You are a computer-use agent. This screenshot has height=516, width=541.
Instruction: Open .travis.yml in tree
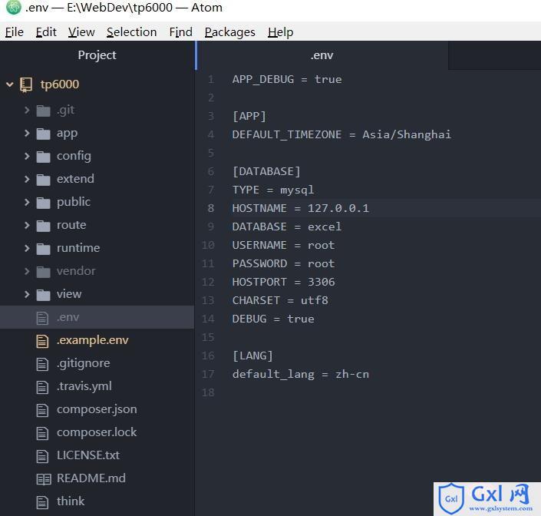(x=84, y=386)
